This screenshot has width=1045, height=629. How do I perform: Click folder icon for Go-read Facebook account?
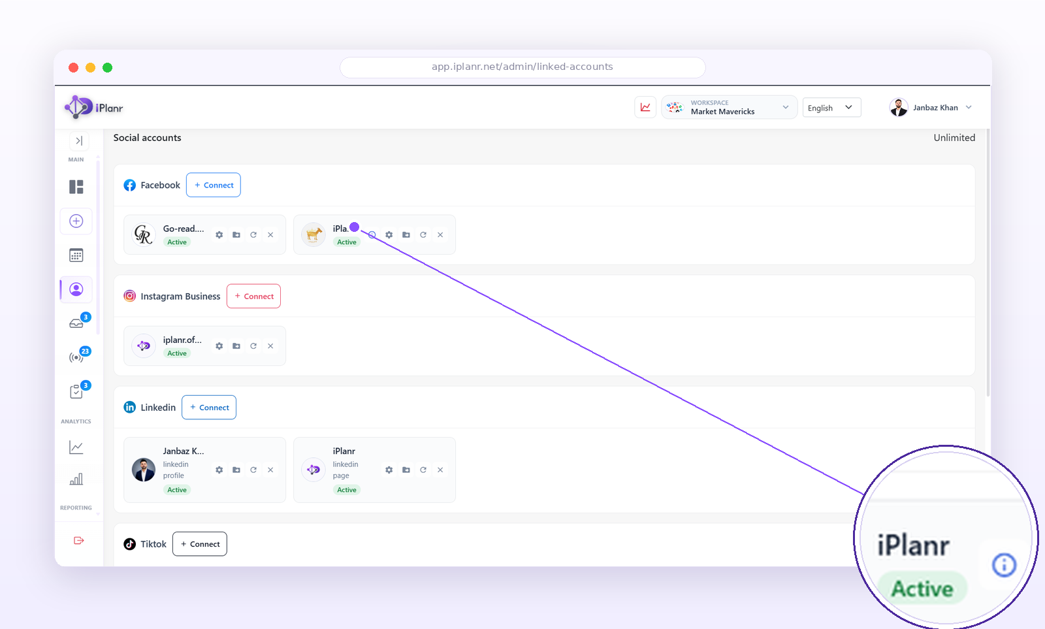[236, 234]
